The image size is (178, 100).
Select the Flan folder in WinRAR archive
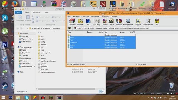[102, 40]
